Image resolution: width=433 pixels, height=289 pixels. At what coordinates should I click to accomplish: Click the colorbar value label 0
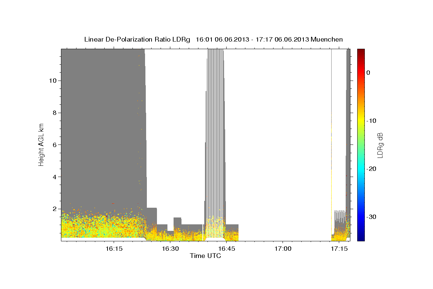368,73
